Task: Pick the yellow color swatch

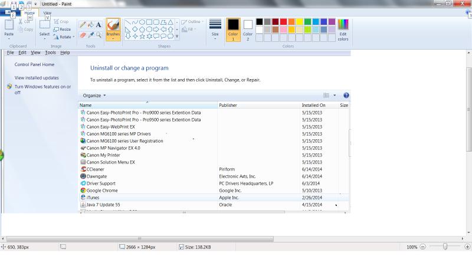Action: (x=300, y=22)
